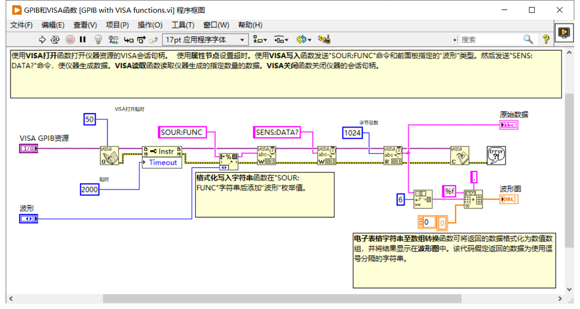Click the context help question mark

tap(546, 39)
